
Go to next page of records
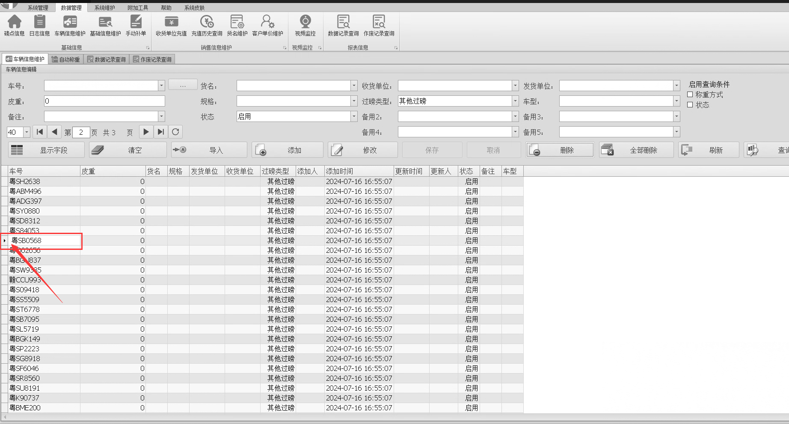146,132
